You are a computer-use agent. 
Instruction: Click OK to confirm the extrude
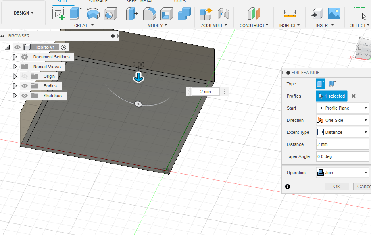click(x=337, y=187)
